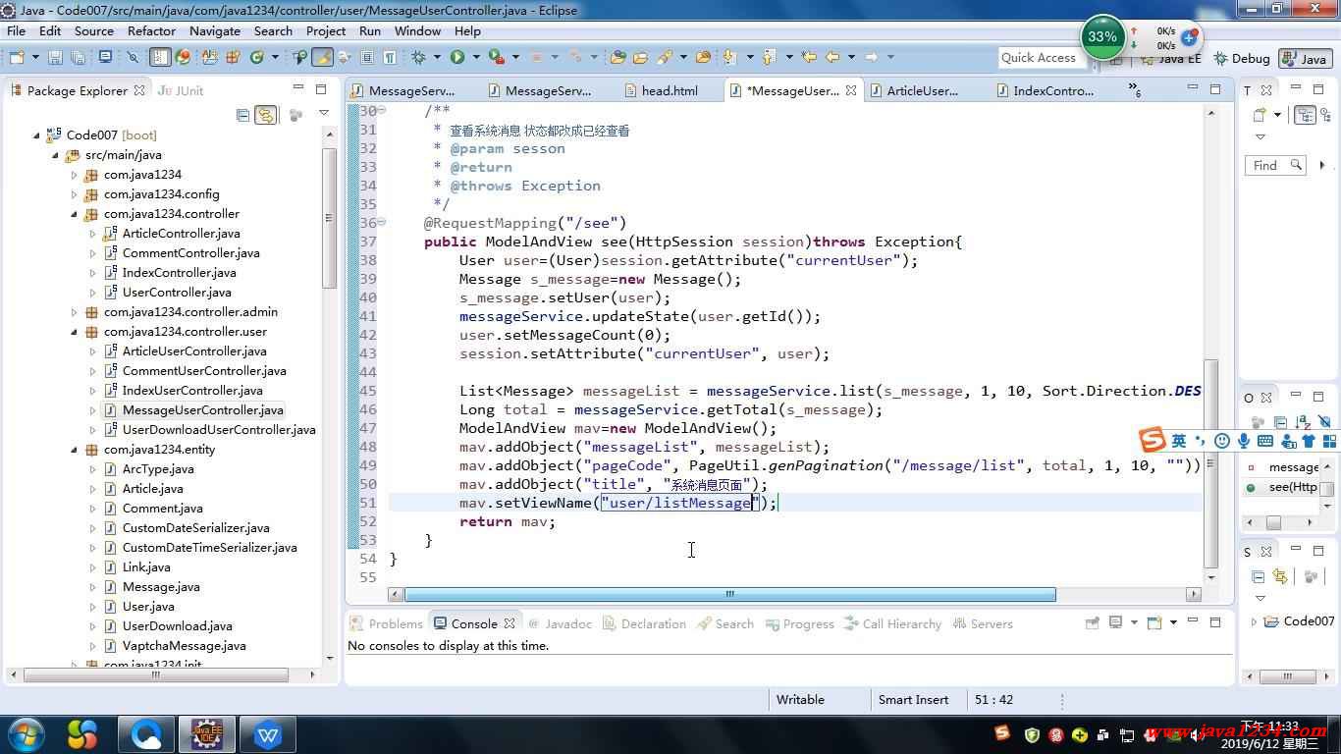Collapse folding at line 36 method
This screenshot has width=1341, height=754.
(x=382, y=223)
